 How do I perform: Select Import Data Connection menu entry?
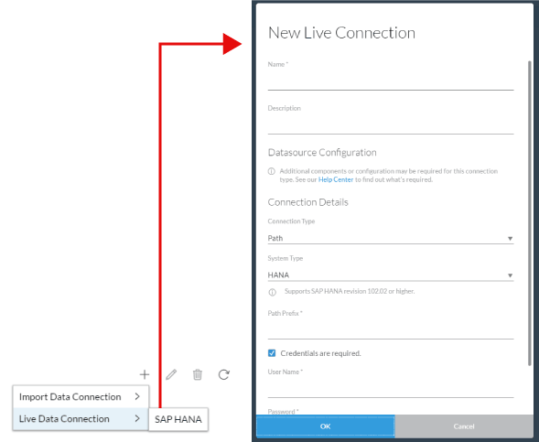pos(81,396)
